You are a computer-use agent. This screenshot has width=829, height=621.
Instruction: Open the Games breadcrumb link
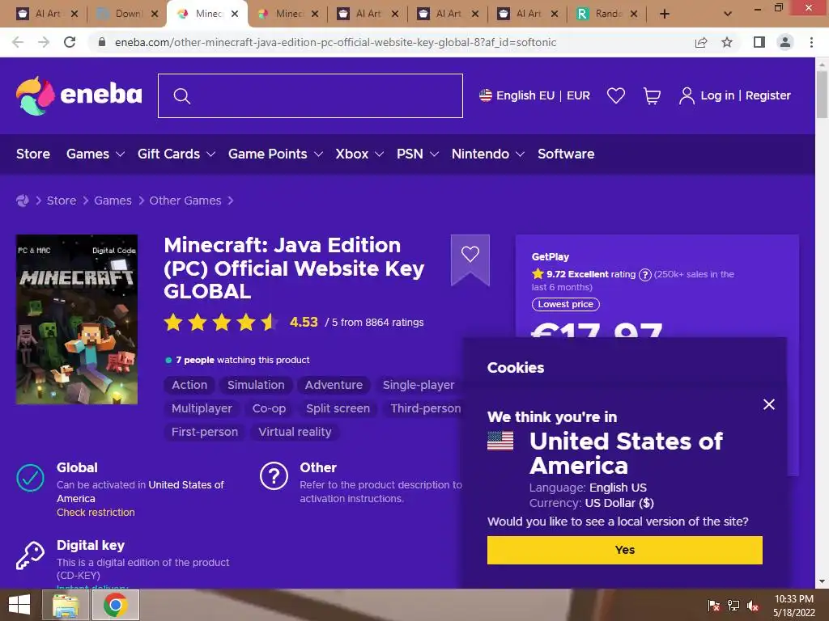[113, 201]
